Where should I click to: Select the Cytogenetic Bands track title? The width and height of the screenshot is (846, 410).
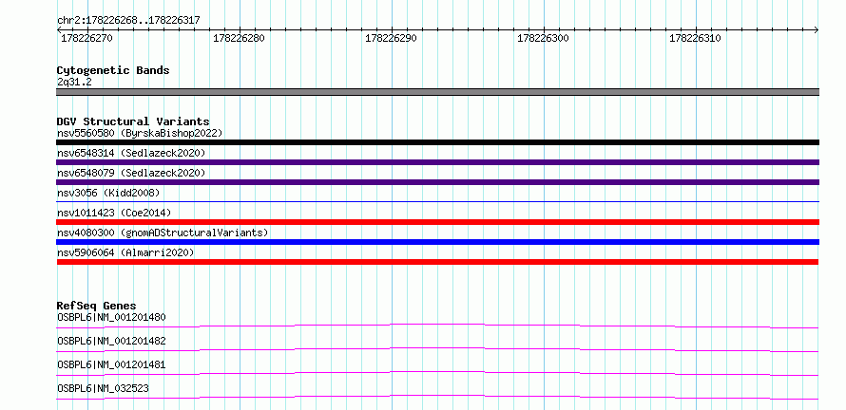113,70
